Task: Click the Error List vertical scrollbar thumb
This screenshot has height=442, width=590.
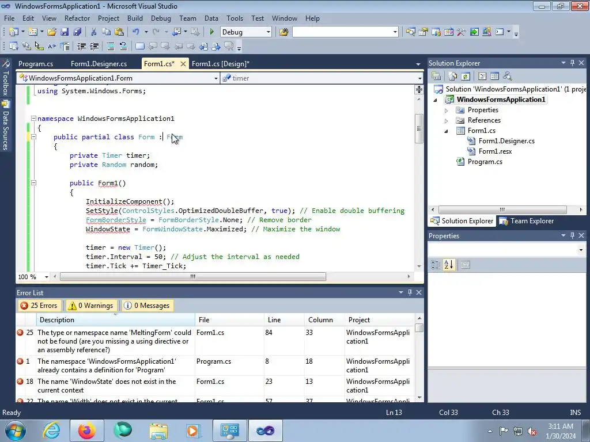Action: pyautogui.click(x=419, y=327)
